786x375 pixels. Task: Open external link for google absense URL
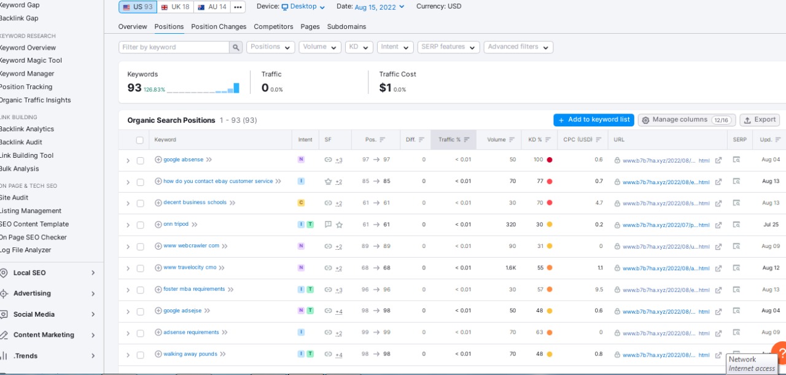click(x=718, y=161)
